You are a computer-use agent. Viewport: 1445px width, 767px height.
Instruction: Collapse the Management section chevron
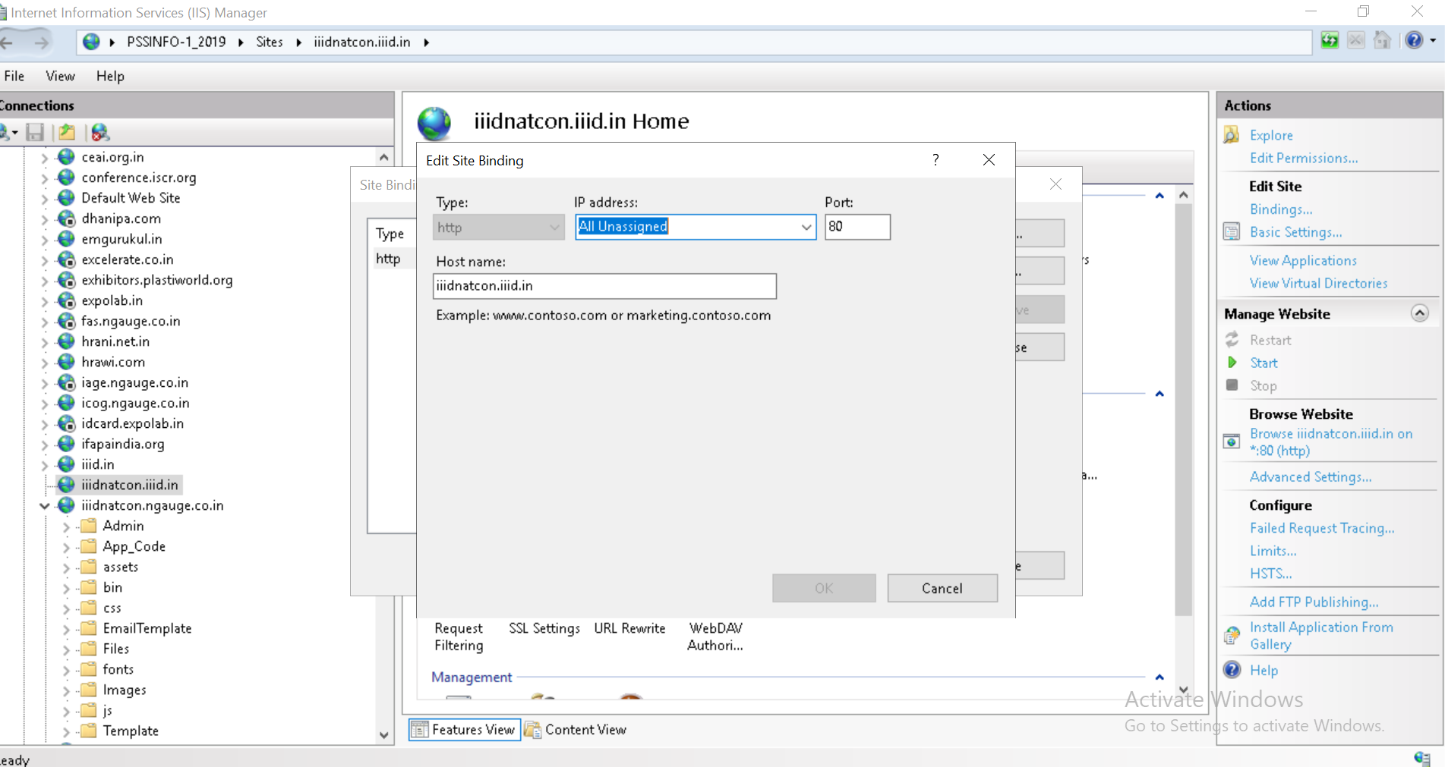click(x=1159, y=677)
